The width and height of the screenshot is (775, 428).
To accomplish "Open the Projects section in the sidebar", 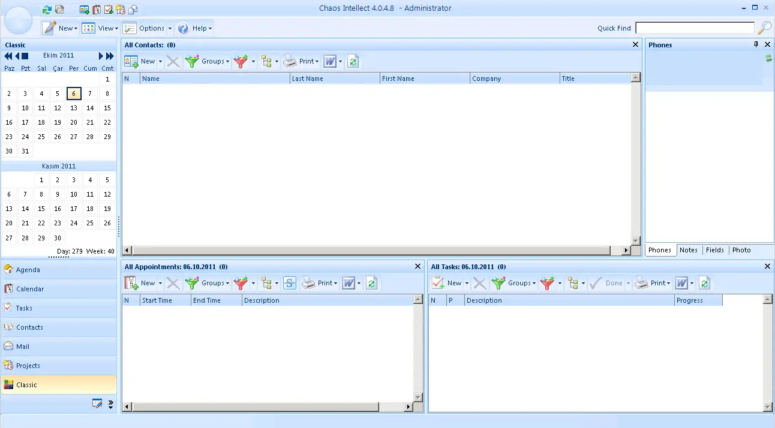I will click(59, 366).
